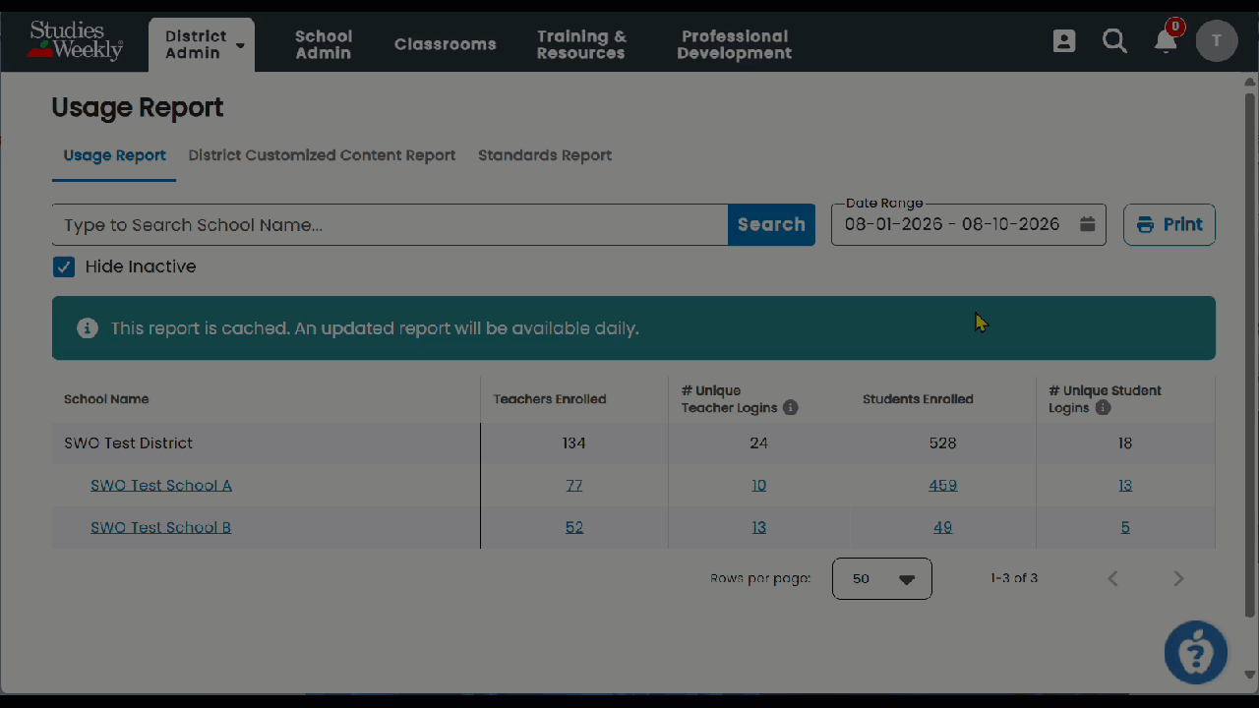Open the Date Range field

coord(969,224)
